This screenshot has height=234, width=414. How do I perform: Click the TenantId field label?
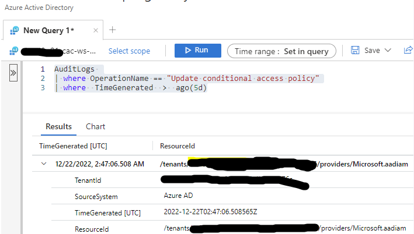pyautogui.click(x=88, y=180)
